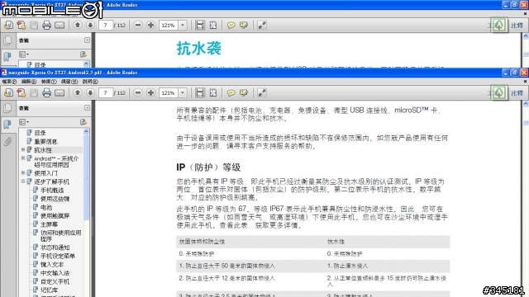Select the 重要信息 bookmark

(46, 141)
